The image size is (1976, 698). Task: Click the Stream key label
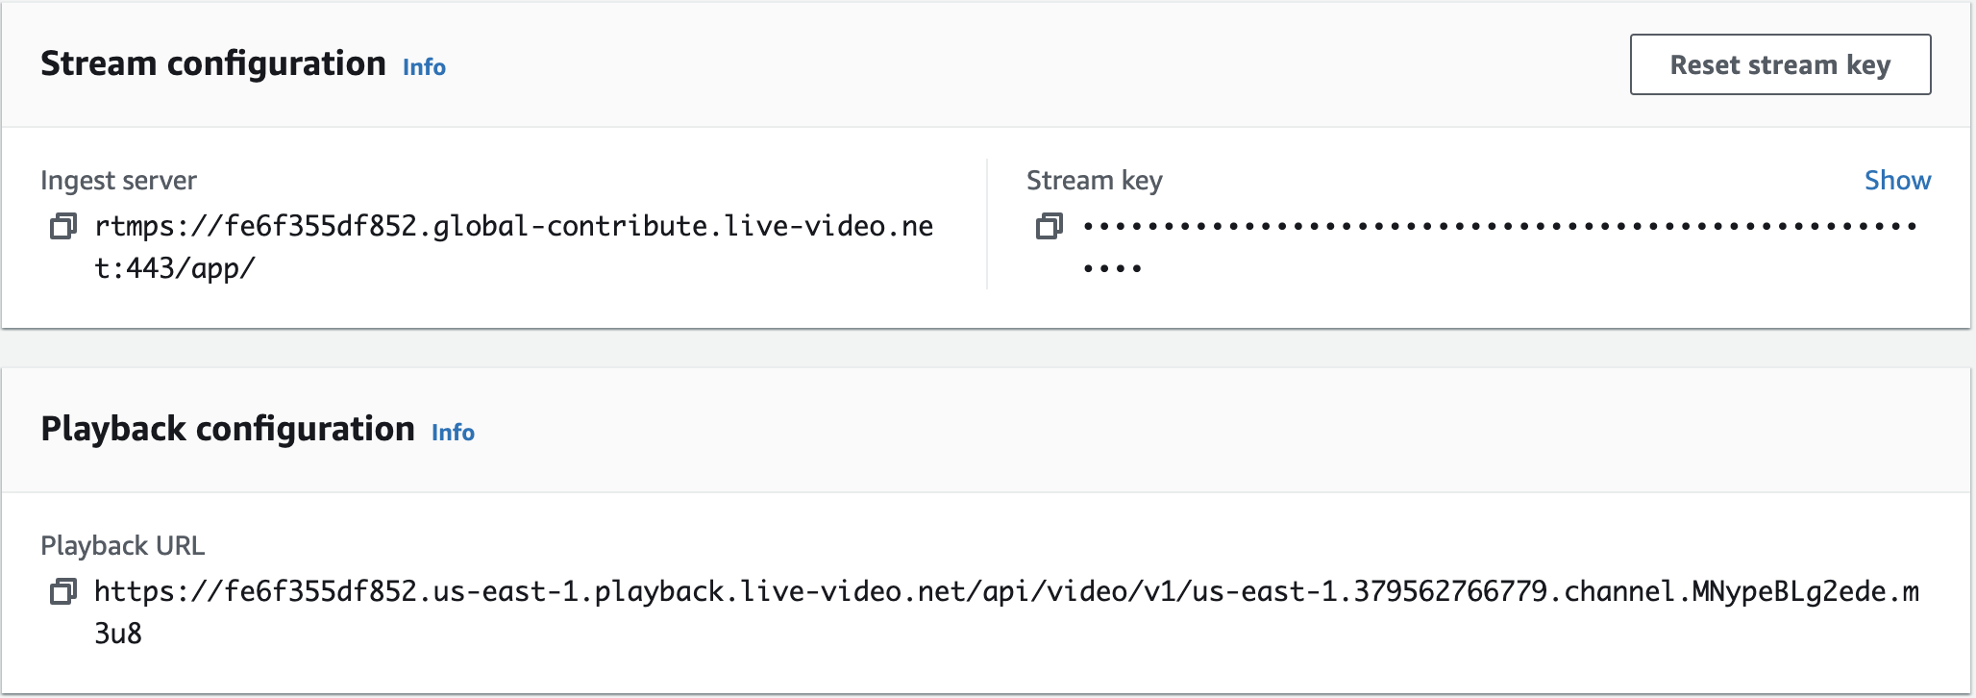coord(1095,181)
